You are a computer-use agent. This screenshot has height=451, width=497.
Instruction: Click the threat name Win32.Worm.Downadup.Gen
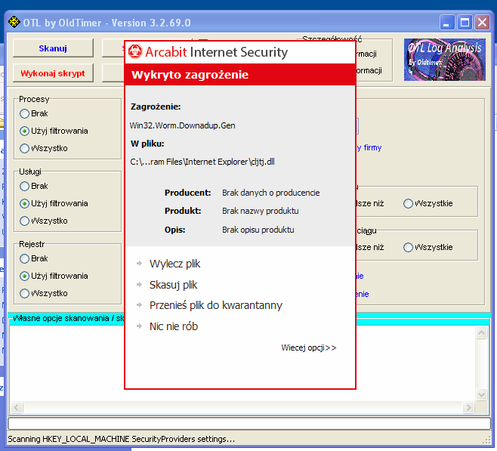tap(183, 125)
